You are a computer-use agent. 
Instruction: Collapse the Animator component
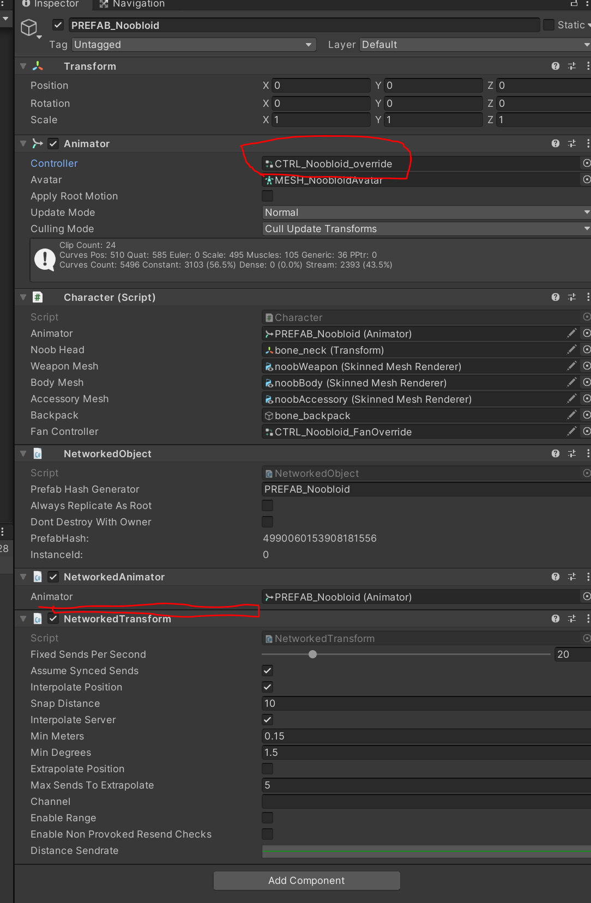23,143
